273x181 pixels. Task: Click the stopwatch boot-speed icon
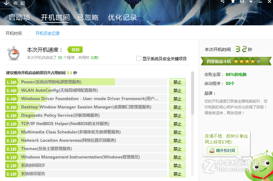tap(13, 54)
